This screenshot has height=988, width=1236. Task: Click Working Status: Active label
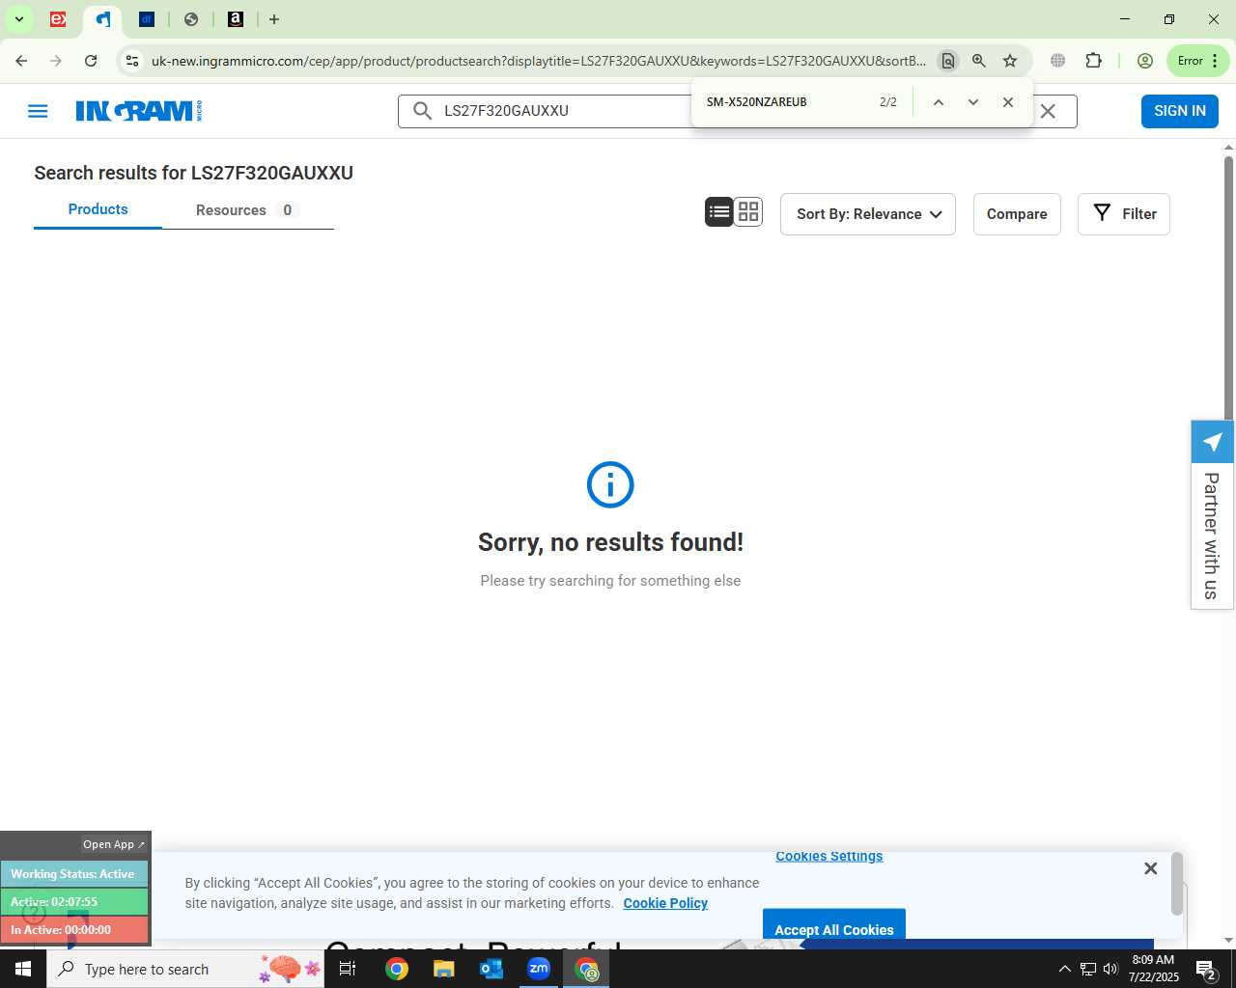(73, 874)
